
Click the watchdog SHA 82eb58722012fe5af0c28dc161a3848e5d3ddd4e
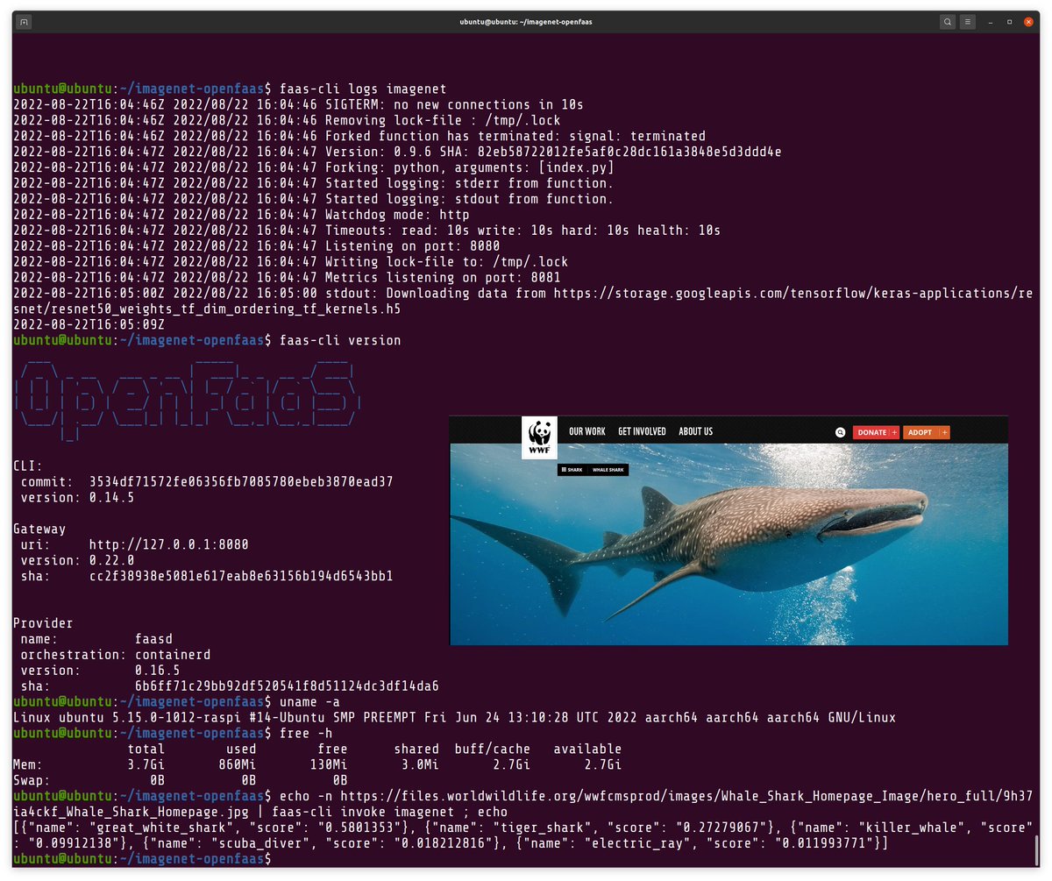629,152
